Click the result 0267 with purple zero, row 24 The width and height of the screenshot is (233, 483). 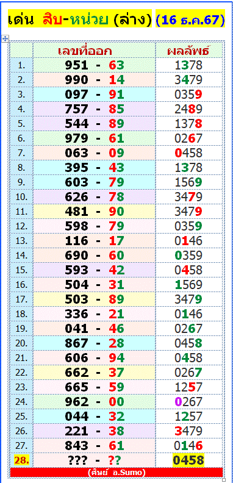point(188,402)
